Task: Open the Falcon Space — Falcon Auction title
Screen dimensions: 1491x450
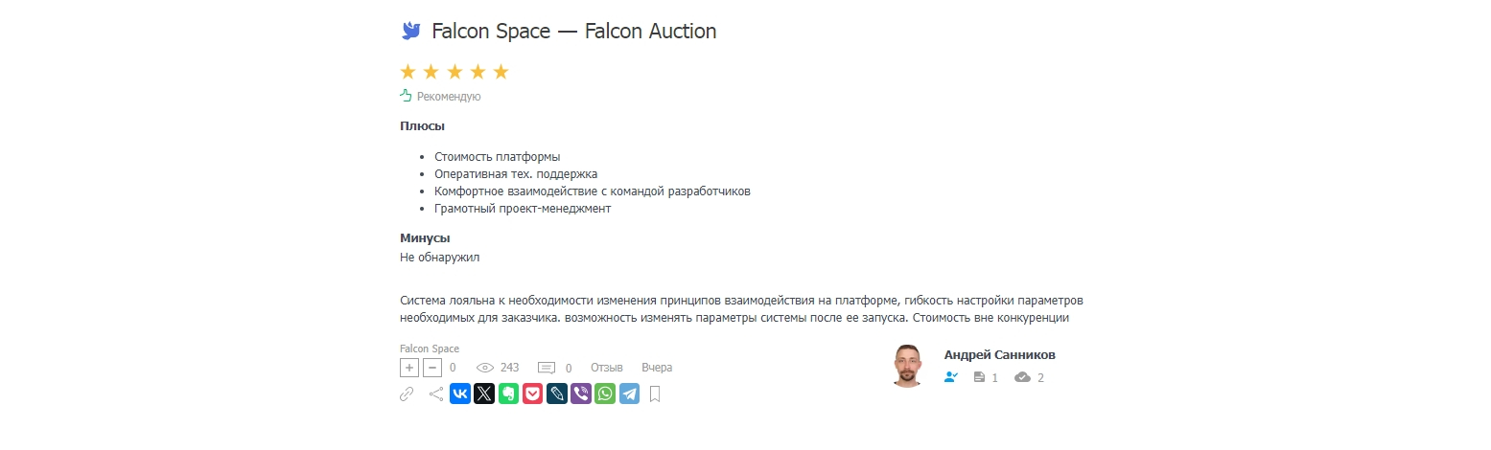Action: [573, 31]
